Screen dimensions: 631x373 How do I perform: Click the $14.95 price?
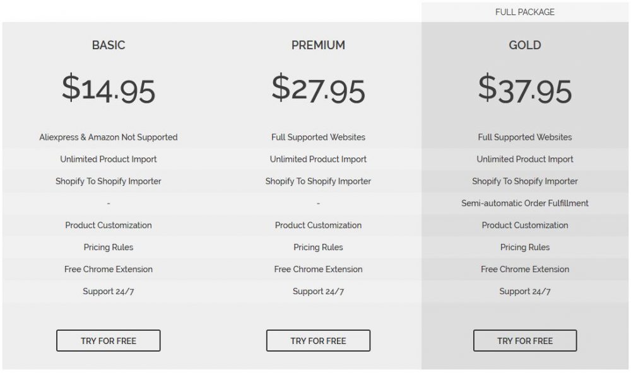tap(109, 89)
